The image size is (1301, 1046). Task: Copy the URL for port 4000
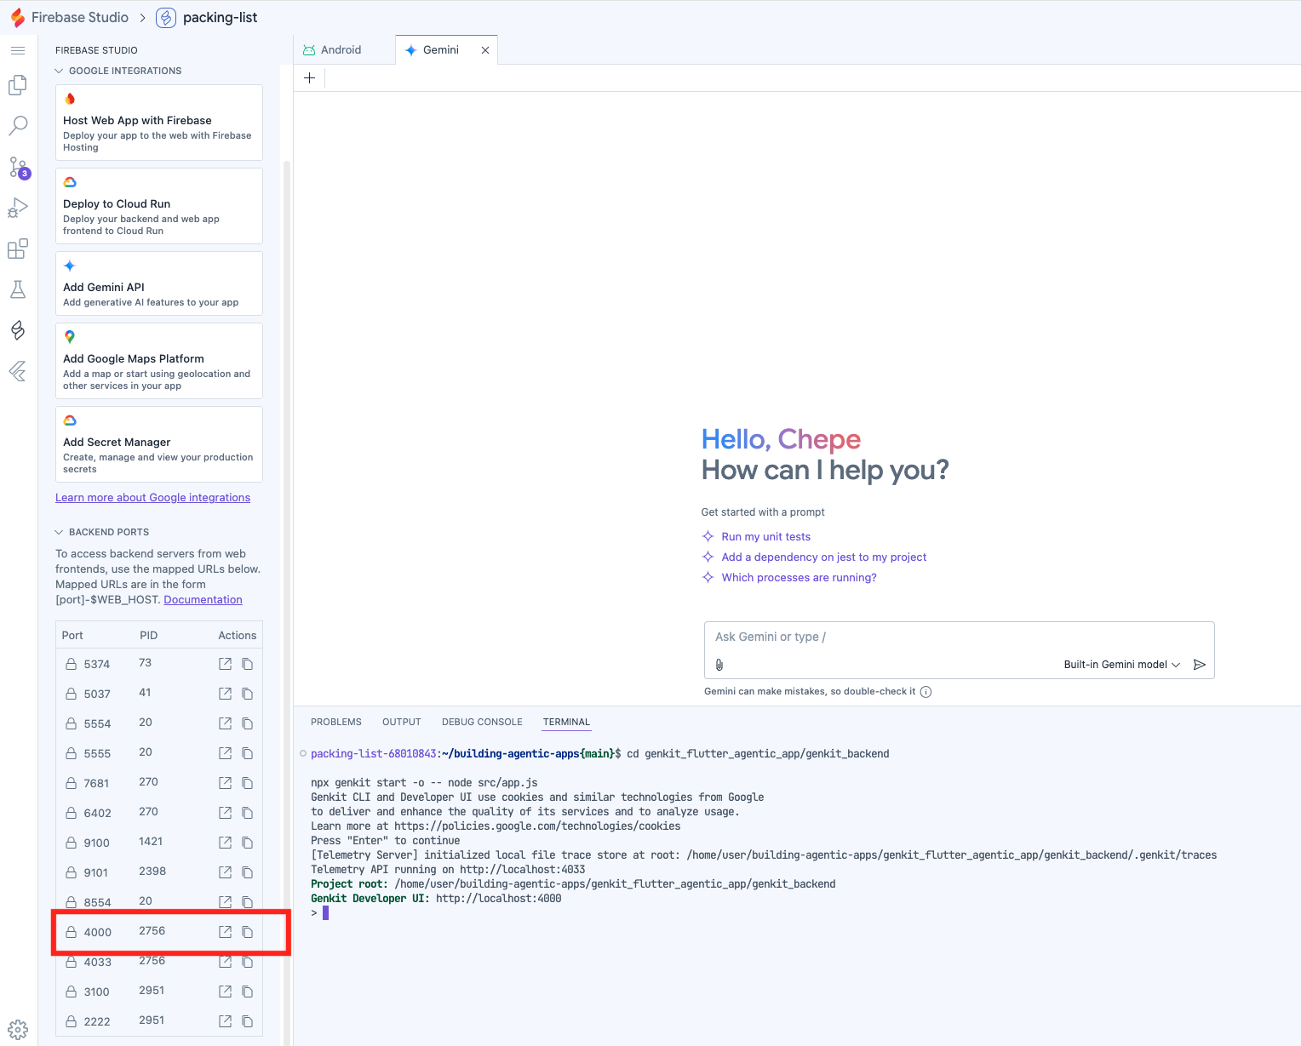(247, 932)
